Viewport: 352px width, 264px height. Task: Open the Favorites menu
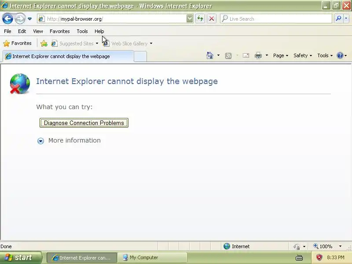tap(60, 31)
